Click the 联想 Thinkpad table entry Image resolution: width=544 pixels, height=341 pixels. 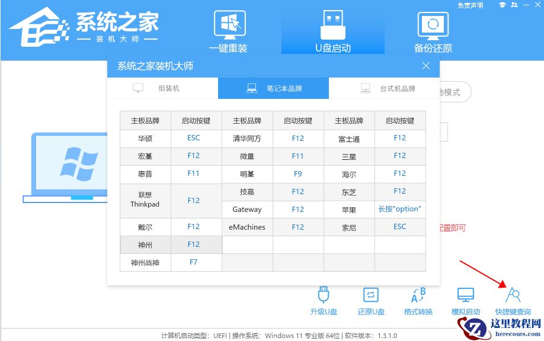[145, 201]
